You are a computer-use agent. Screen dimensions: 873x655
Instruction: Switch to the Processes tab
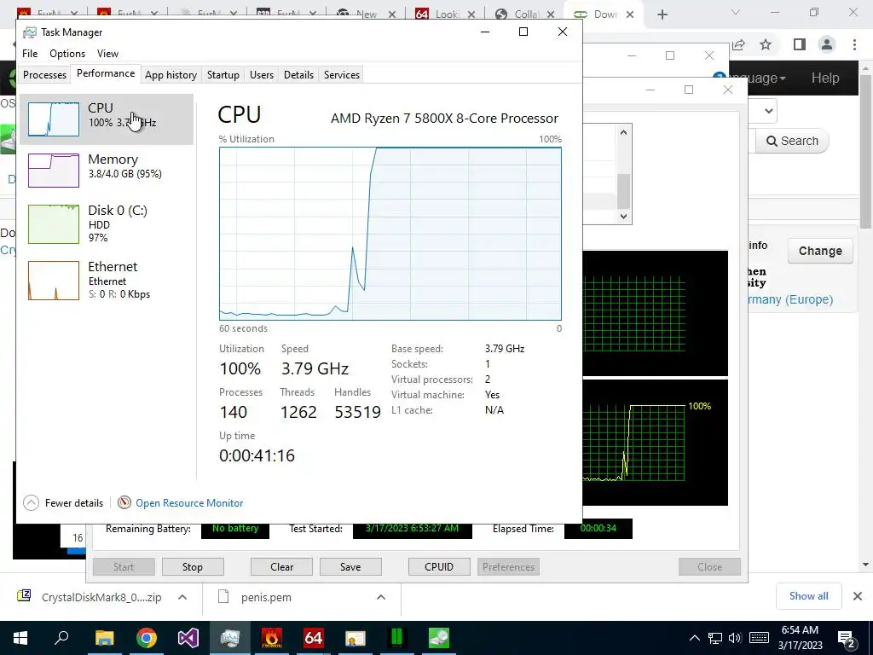pyautogui.click(x=44, y=75)
